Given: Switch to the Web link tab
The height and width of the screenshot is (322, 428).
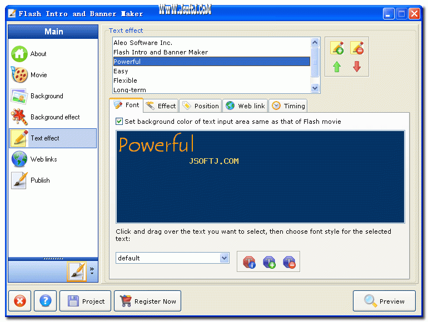Looking at the screenshot, I should click(245, 106).
